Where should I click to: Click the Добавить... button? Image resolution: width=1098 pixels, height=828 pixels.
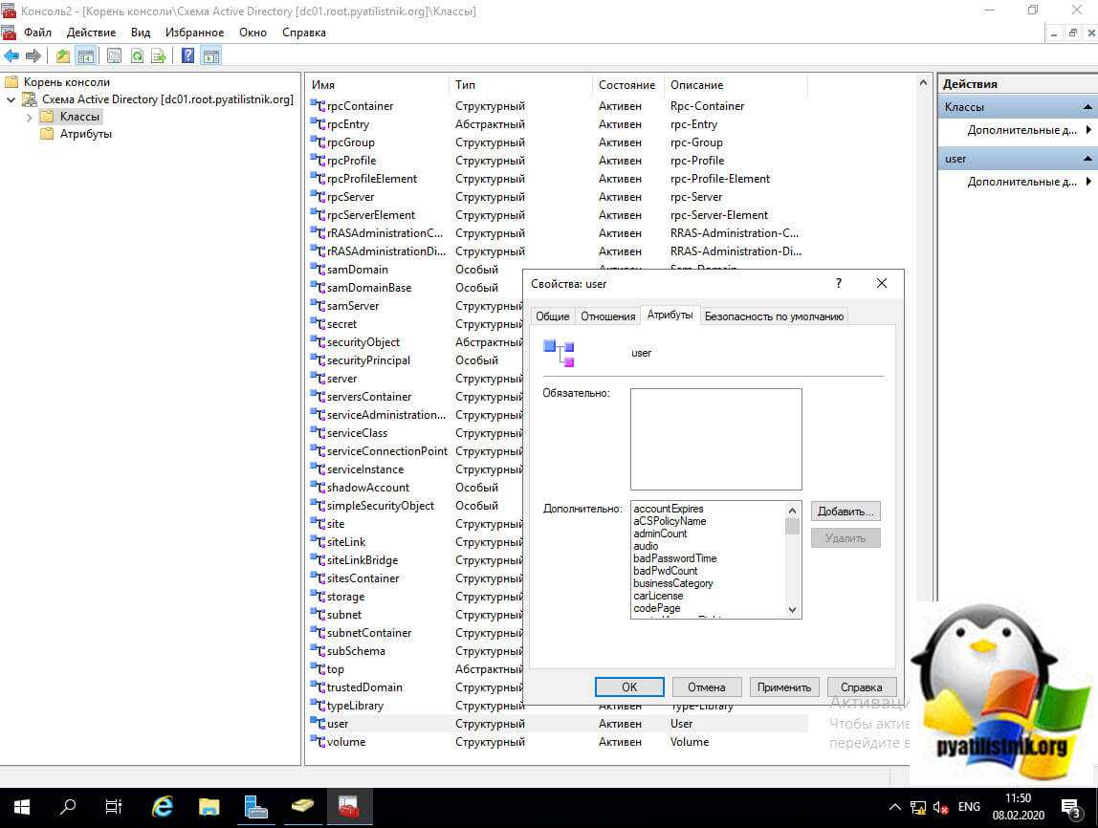pyautogui.click(x=845, y=512)
